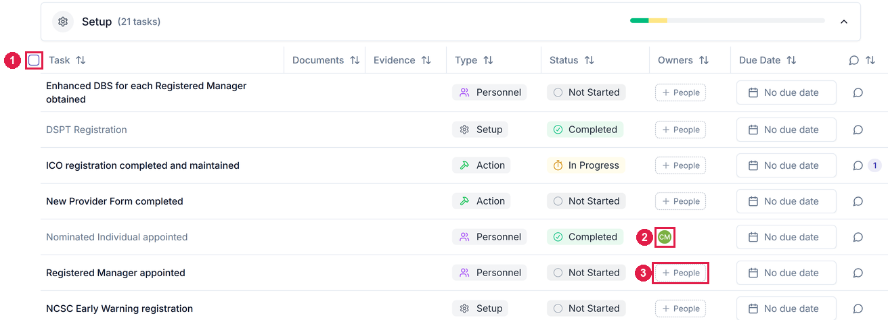Add people to NCSC Early Warning registration

click(680, 309)
